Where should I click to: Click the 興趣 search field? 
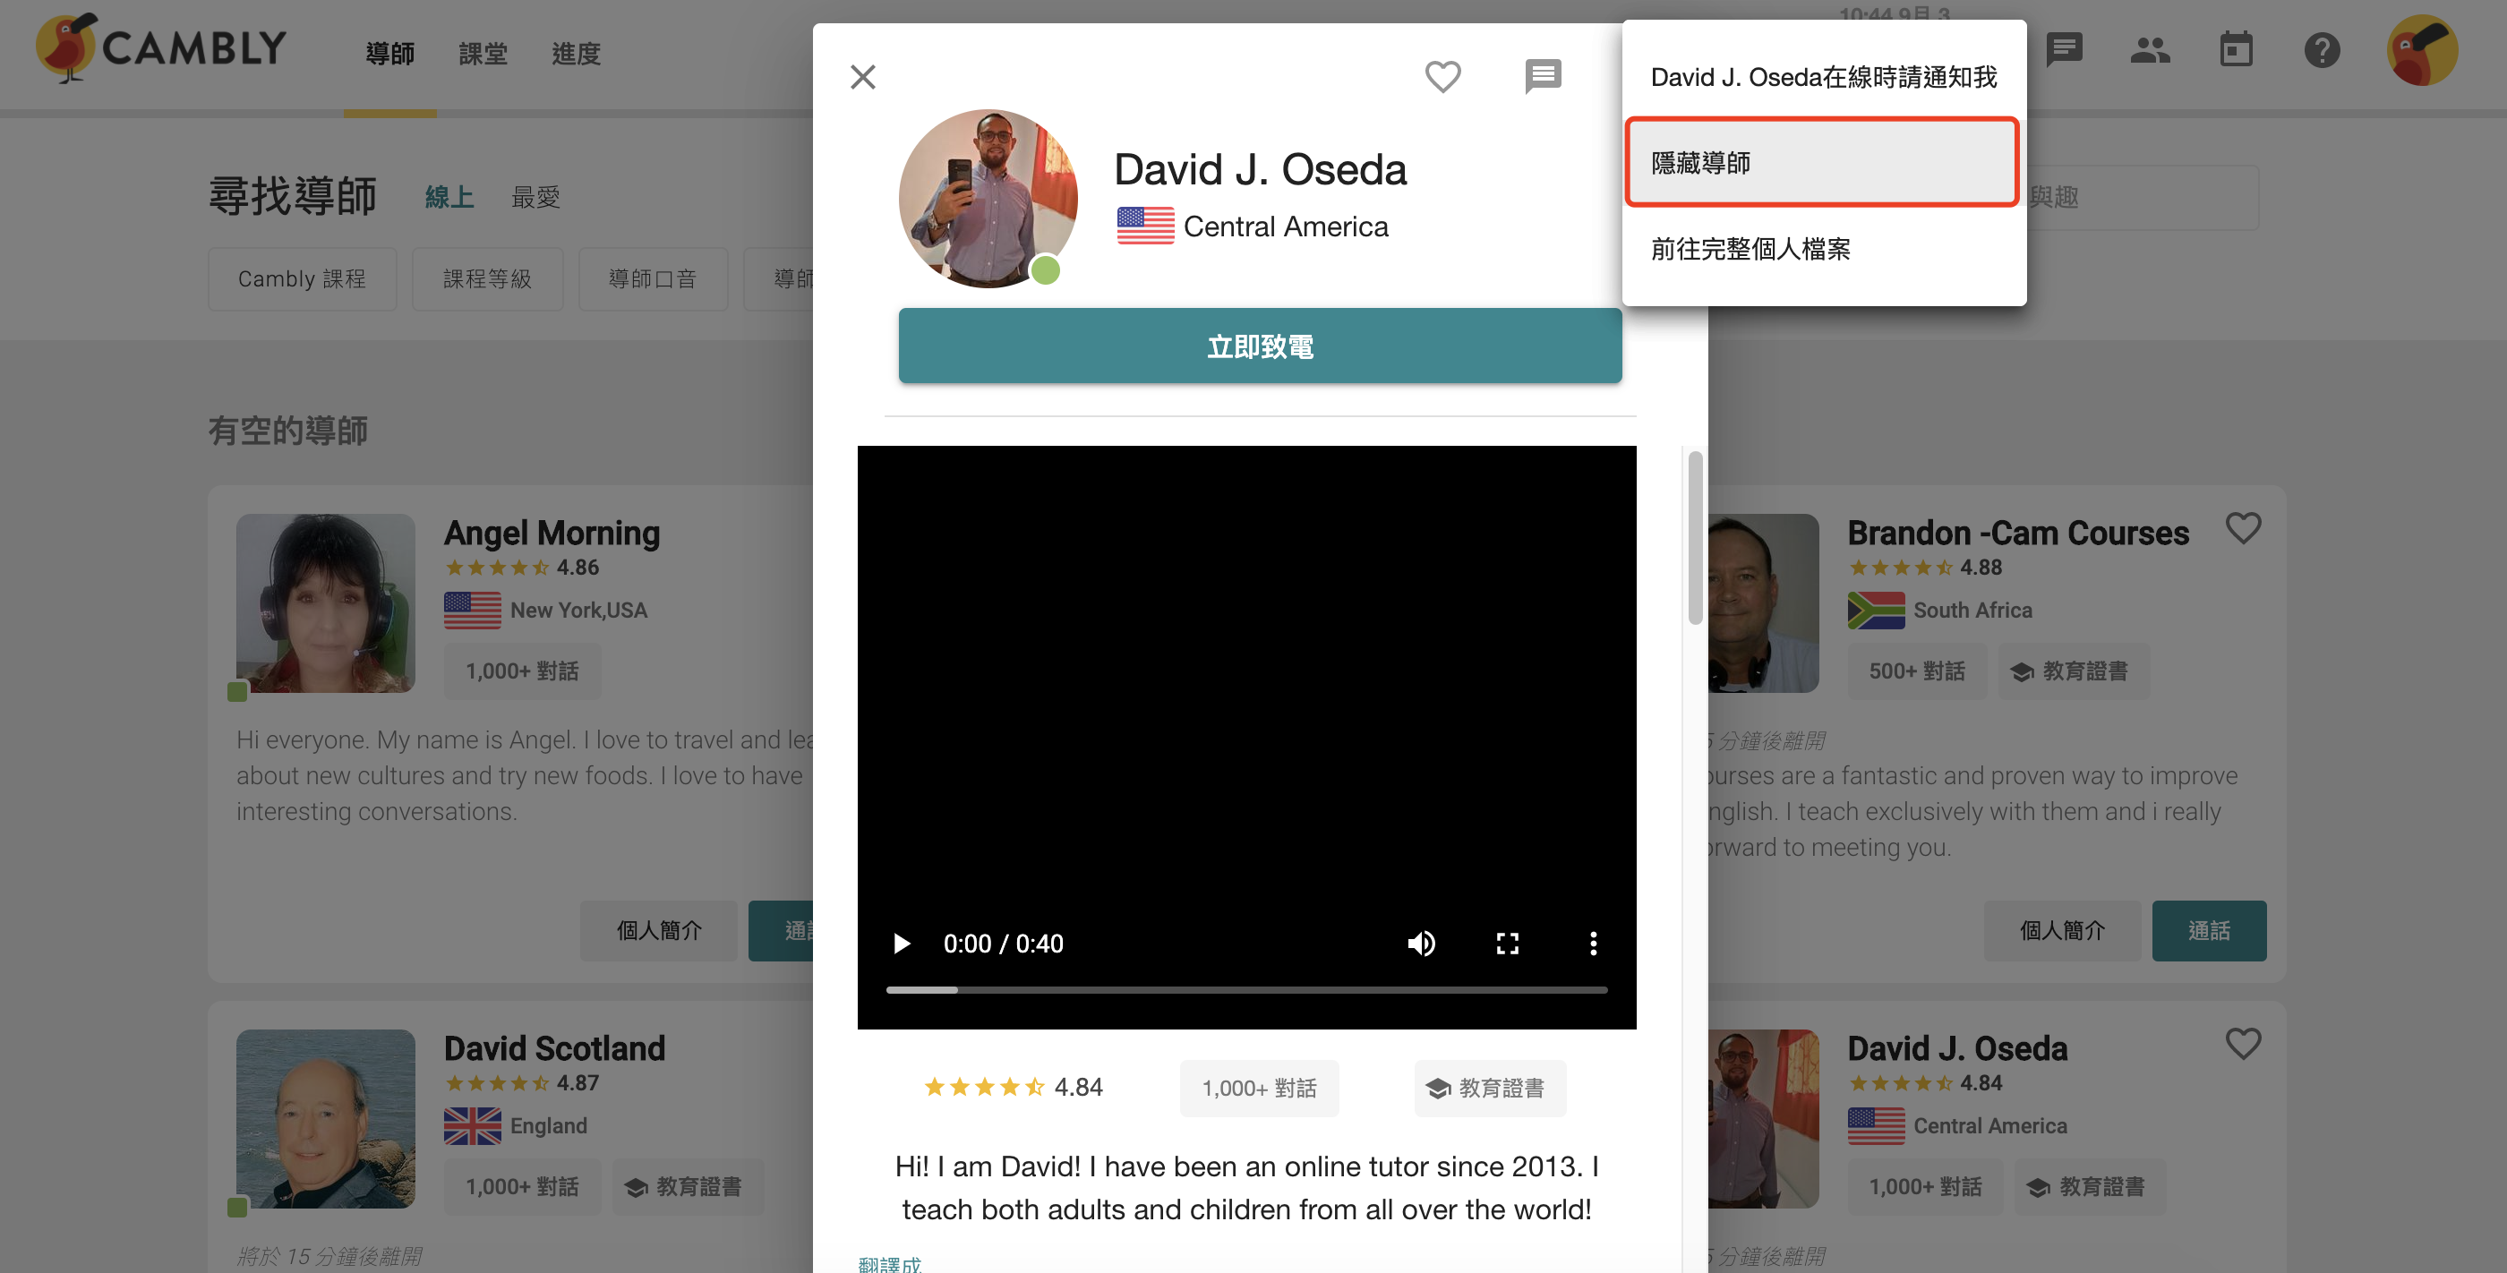point(2141,198)
